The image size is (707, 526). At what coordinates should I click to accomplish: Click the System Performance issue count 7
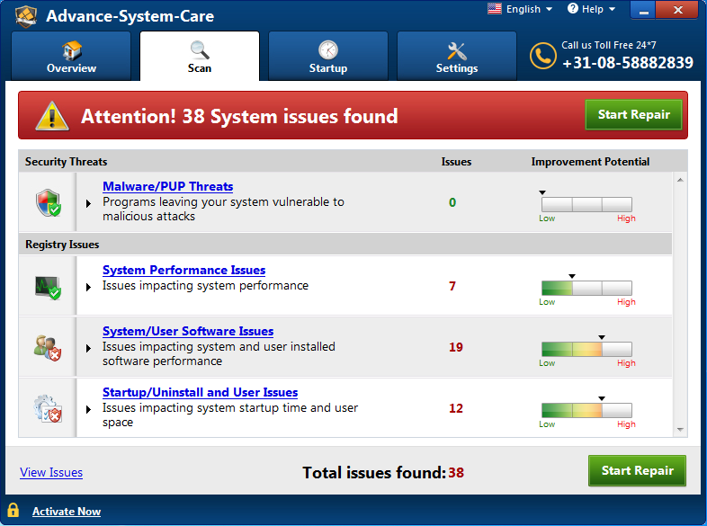tap(452, 286)
